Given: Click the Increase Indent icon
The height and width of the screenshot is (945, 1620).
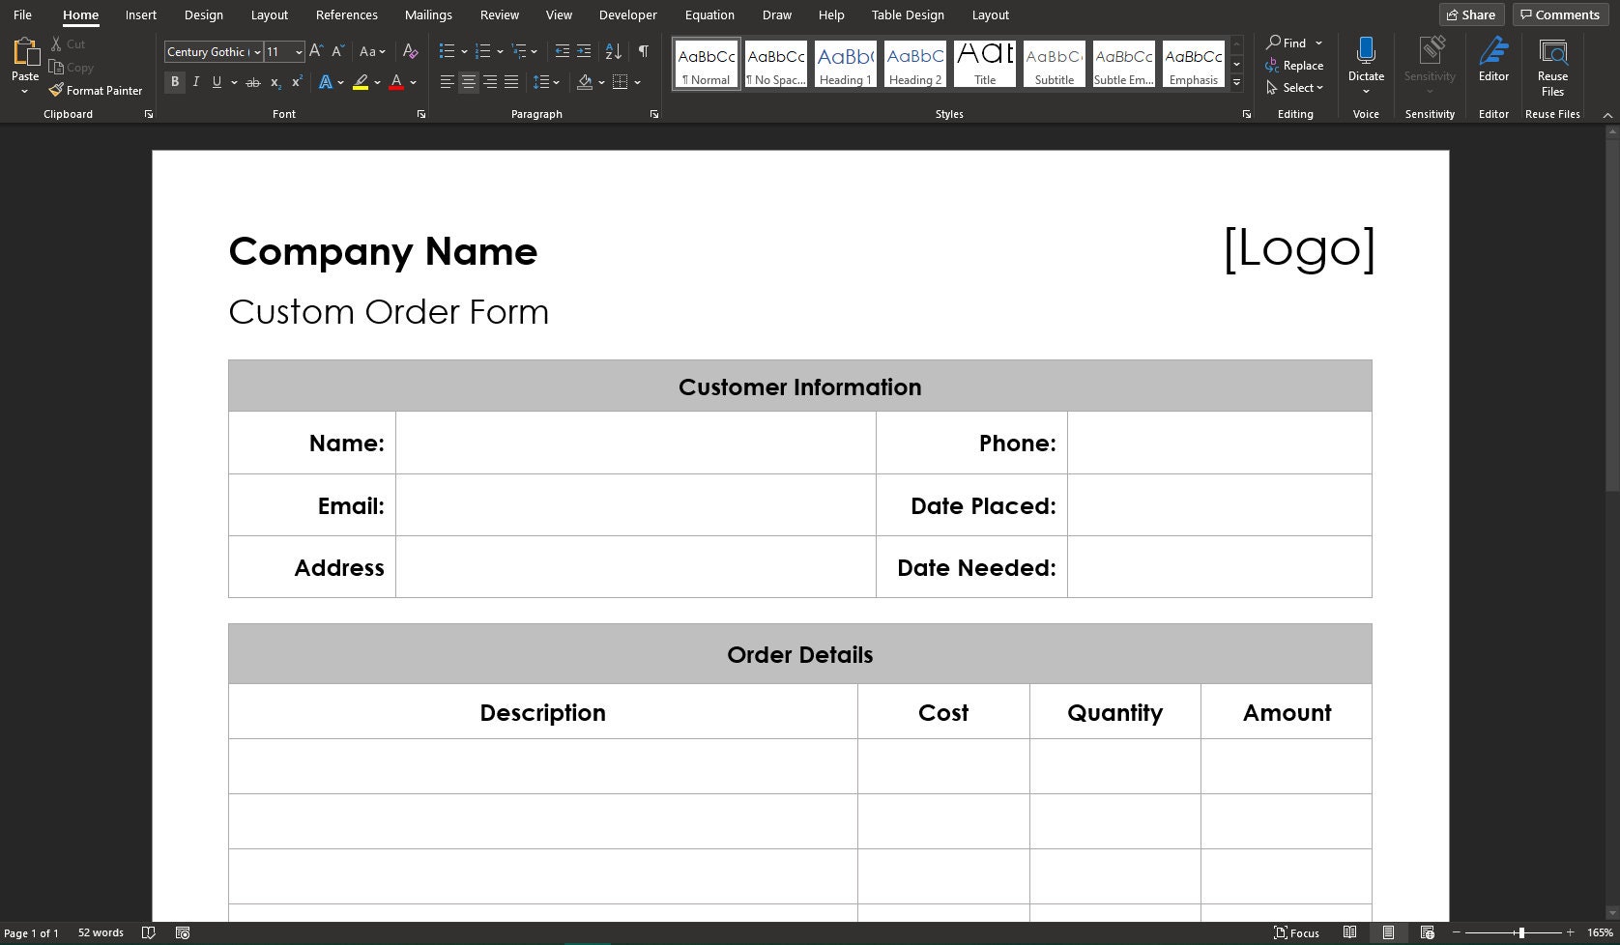Looking at the screenshot, I should click(x=584, y=51).
